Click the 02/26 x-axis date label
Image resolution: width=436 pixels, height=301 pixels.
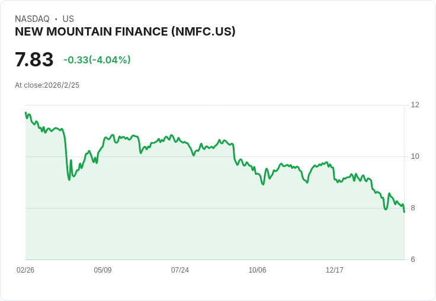click(25, 270)
